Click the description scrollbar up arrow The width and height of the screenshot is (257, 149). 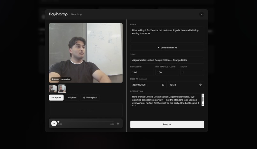(x=203, y=95)
